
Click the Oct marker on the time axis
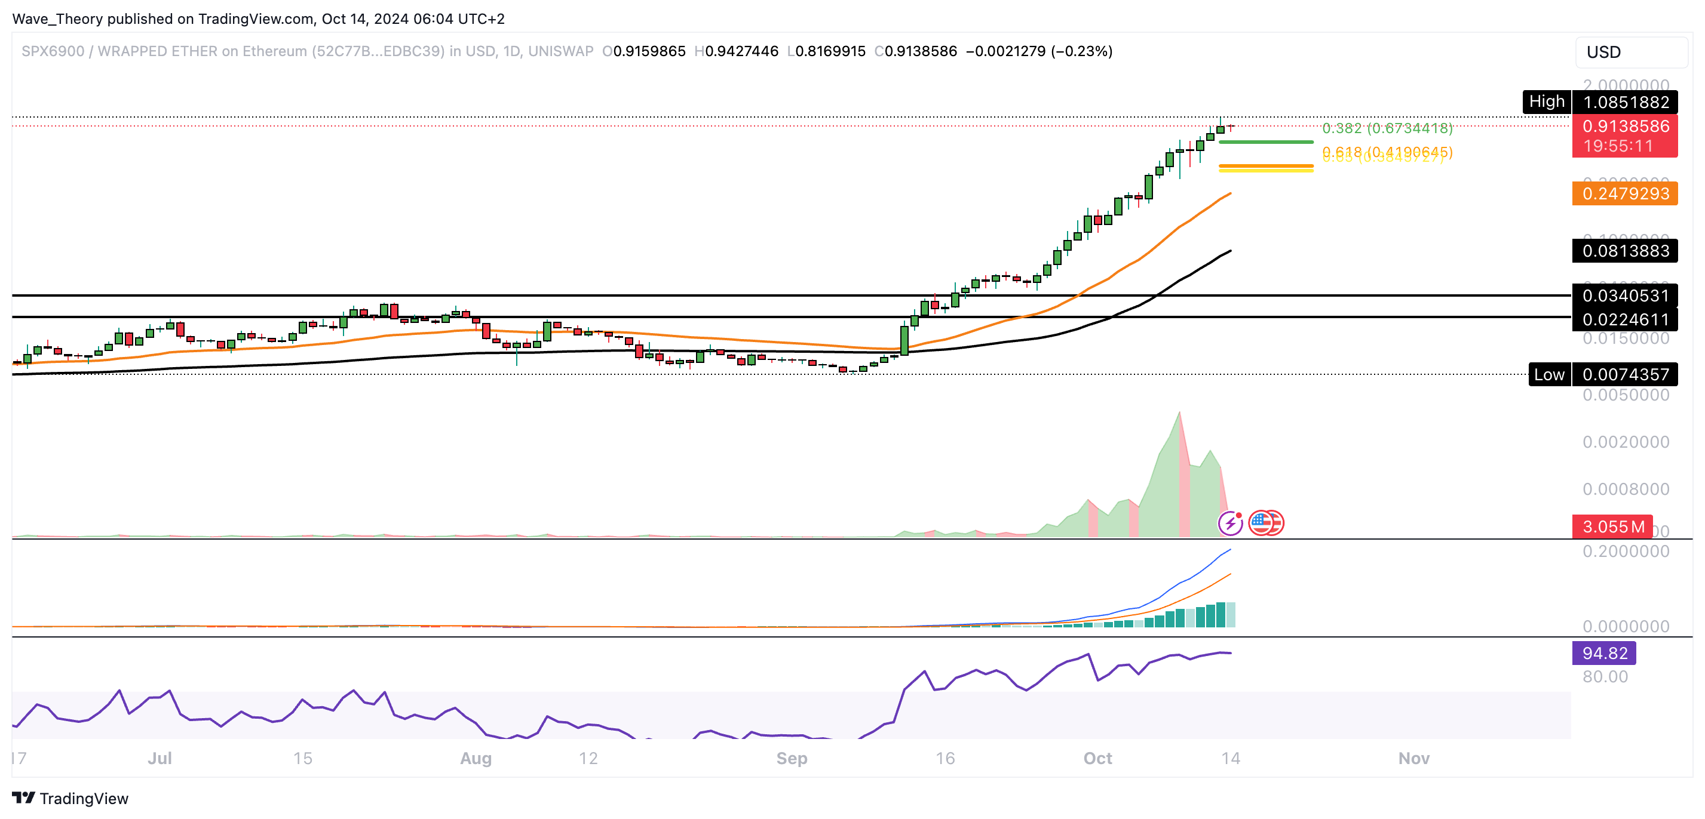[x=1097, y=758]
